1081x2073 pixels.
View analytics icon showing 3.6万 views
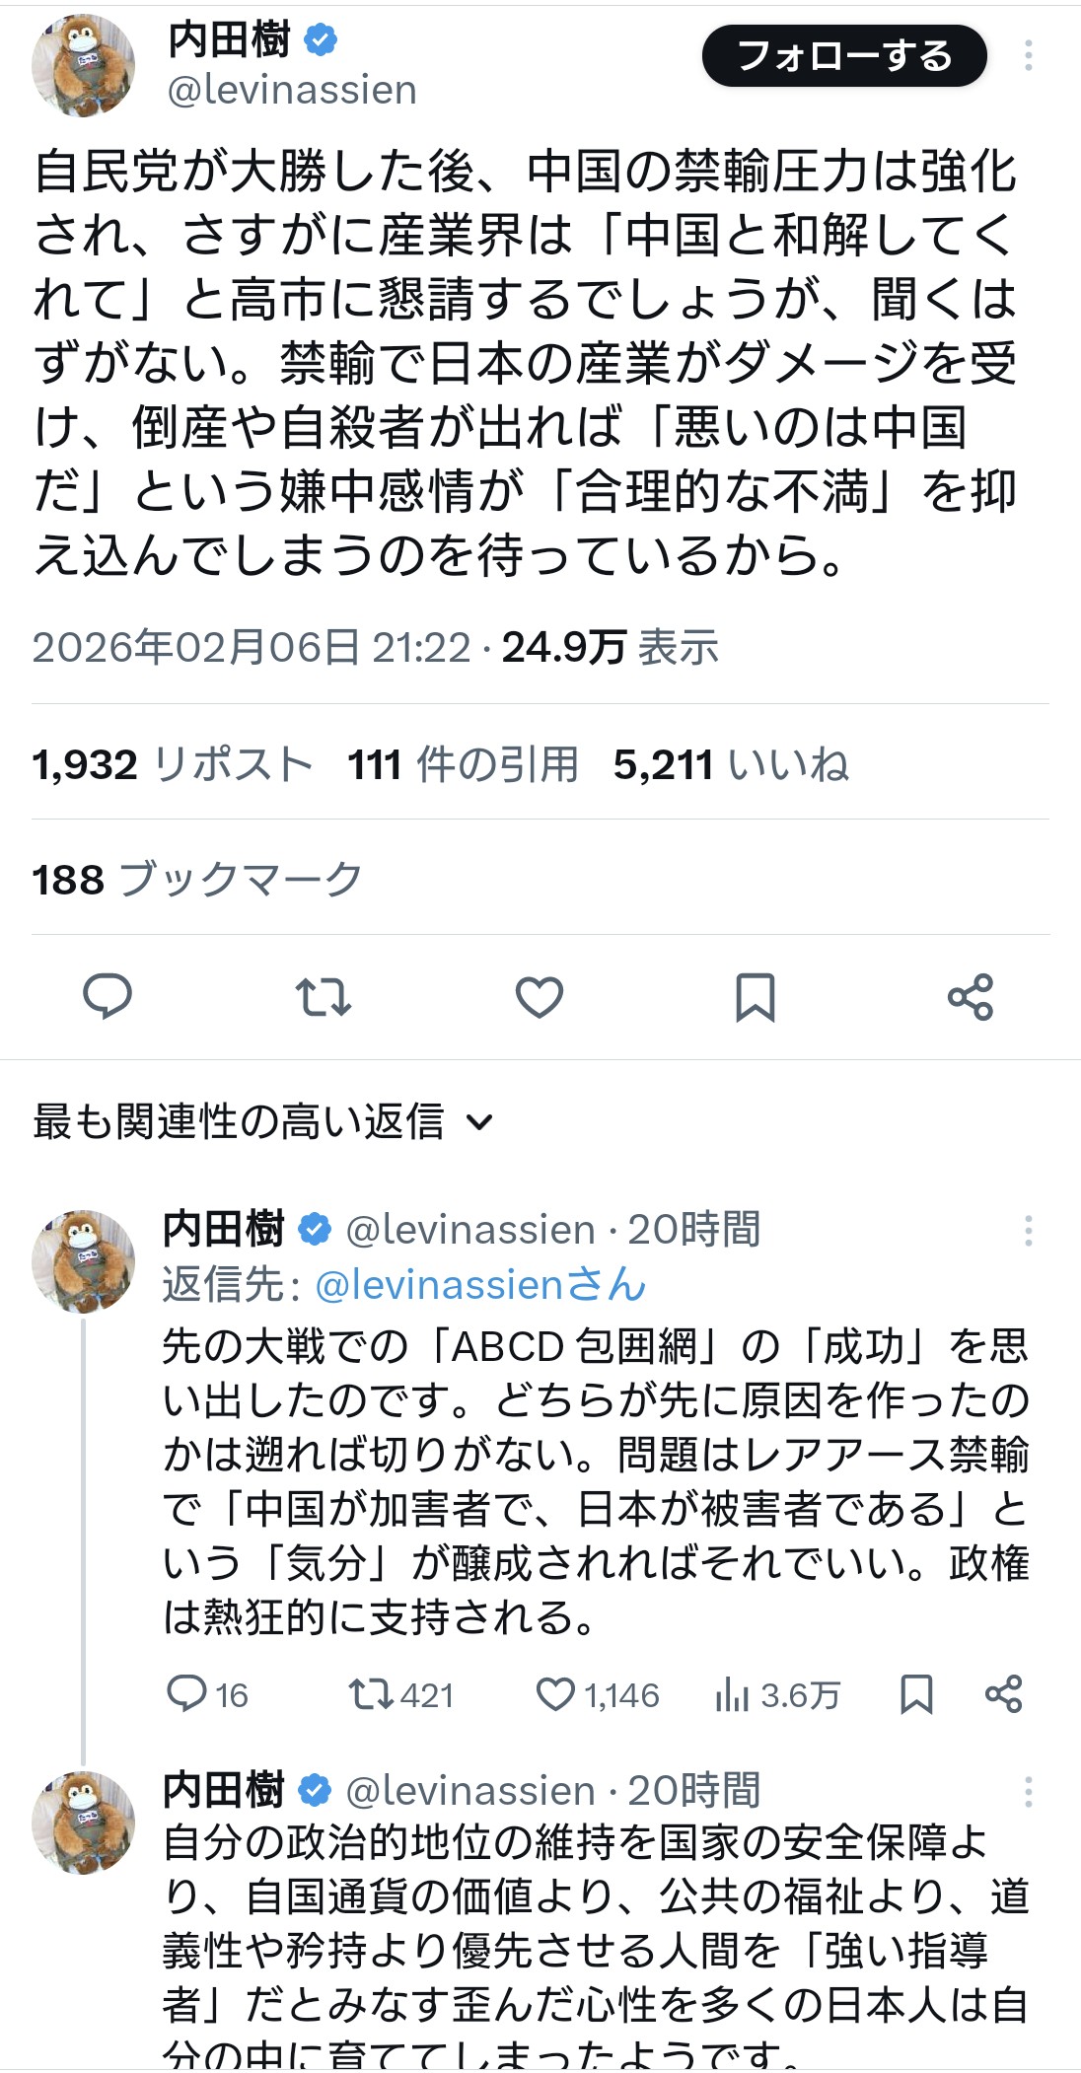click(x=776, y=1694)
